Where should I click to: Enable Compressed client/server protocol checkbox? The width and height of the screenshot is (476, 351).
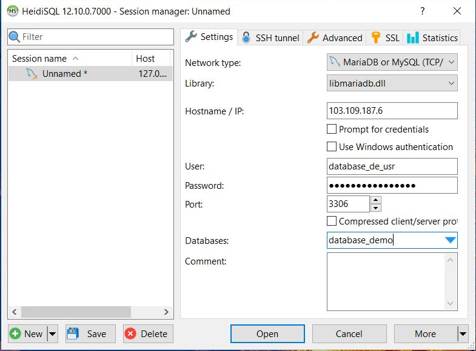click(332, 221)
